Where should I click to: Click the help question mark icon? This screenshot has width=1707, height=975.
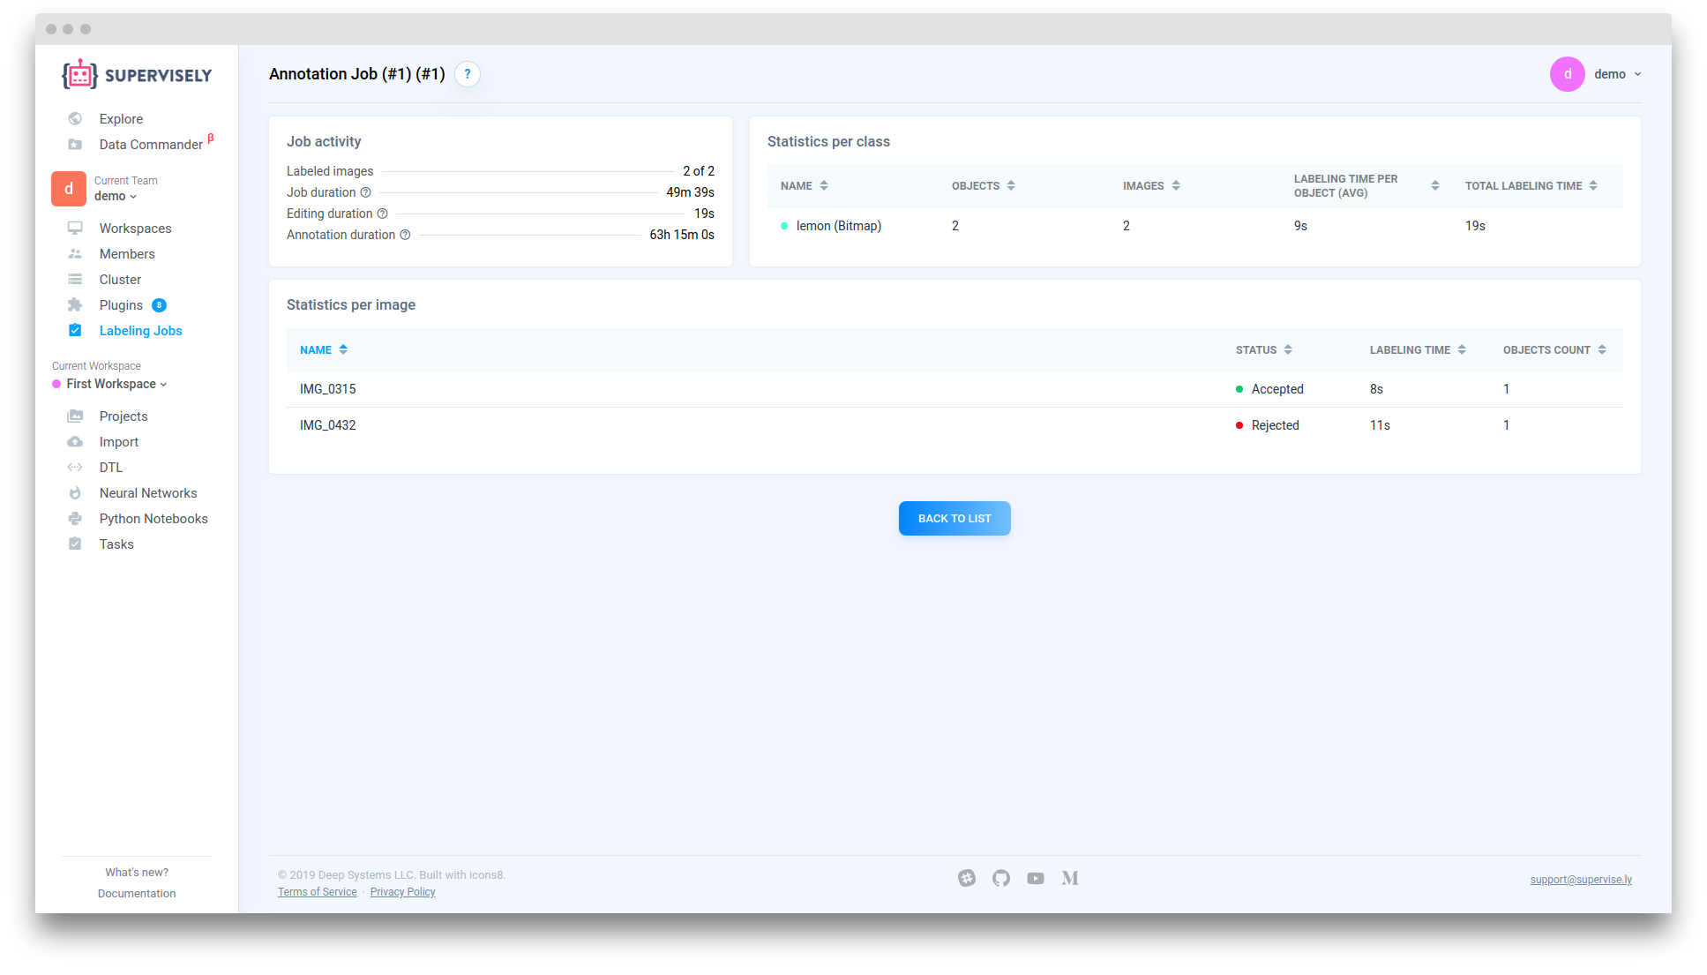coord(468,74)
